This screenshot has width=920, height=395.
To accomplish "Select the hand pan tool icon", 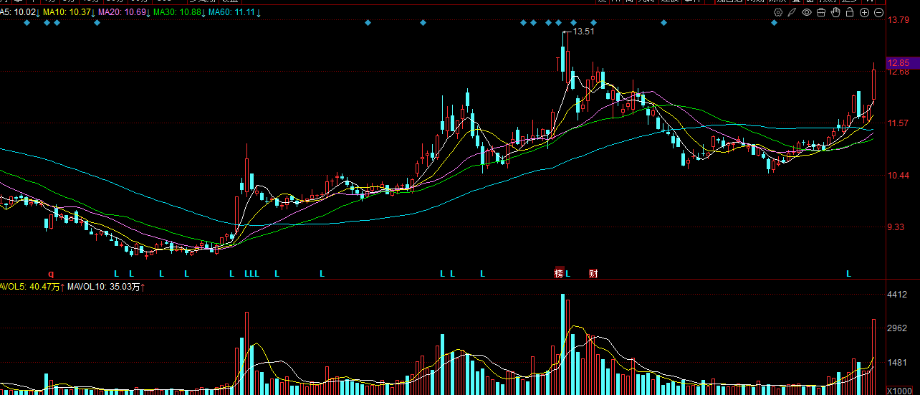I will click(x=835, y=12).
